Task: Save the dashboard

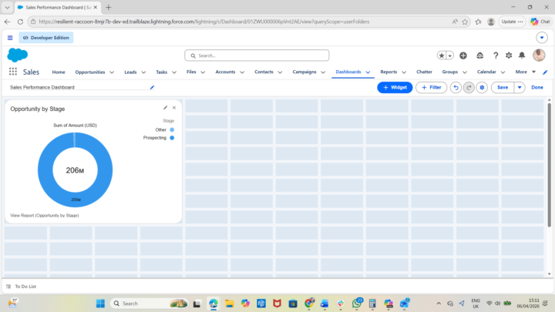Action: pos(503,87)
